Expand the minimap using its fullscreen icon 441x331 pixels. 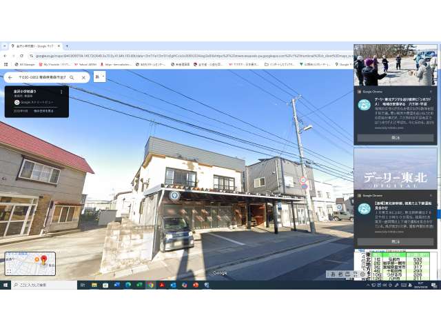click(x=9, y=271)
